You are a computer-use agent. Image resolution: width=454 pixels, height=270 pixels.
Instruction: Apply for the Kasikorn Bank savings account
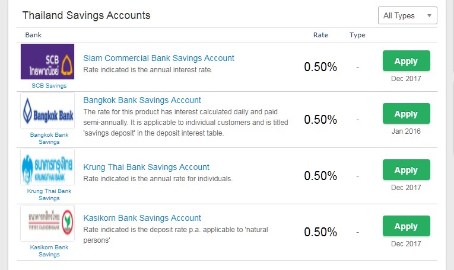click(x=406, y=226)
